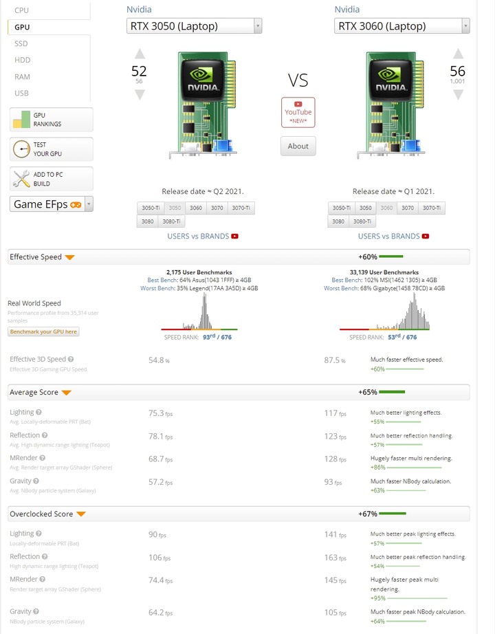Click help icon next to Overclocked Reflection
This screenshot has height=634, width=495.
click(x=45, y=557)
